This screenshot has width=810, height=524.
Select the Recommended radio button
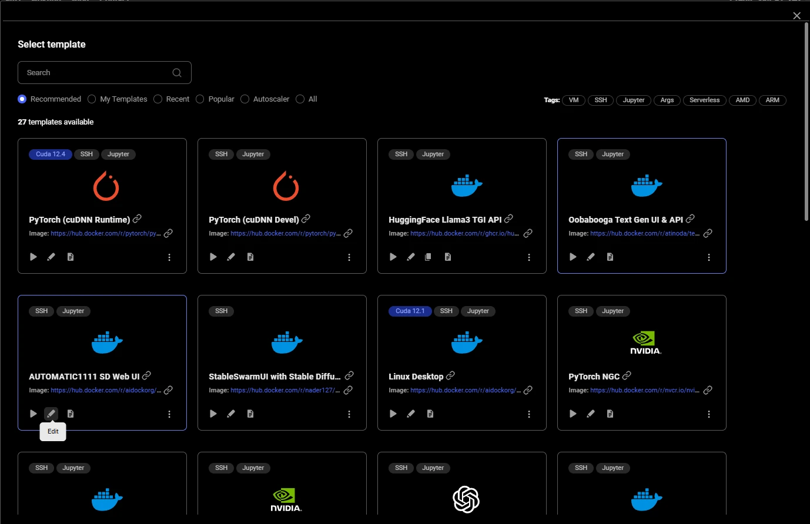point(22,99)
